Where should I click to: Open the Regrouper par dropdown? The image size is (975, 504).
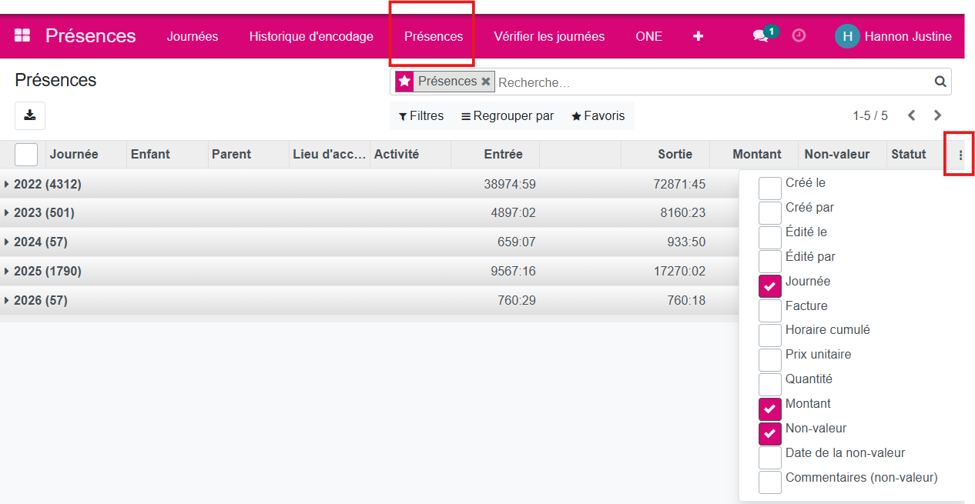[x=507, y=115]
